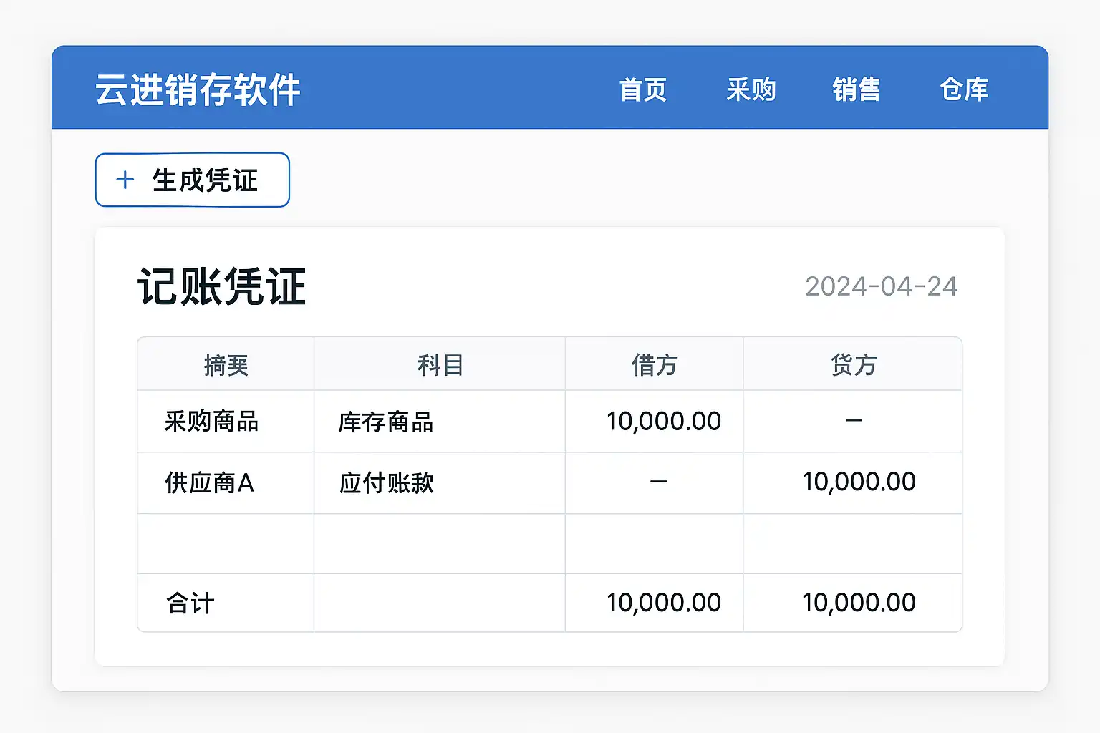Screen dimensions: 1100x733
Task: Click the 生成凭证 button
Action: tap(192, 180)
